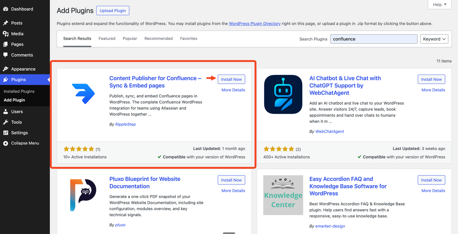Screen dimensions: 458x234
Task: Click the 10+ Active Installations text
Action: coord(85,157)
